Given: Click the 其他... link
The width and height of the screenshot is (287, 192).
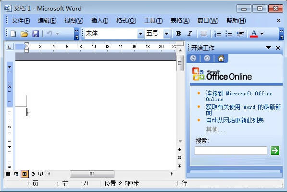Looking at the screenshot, I should click(x=215, y=129).
